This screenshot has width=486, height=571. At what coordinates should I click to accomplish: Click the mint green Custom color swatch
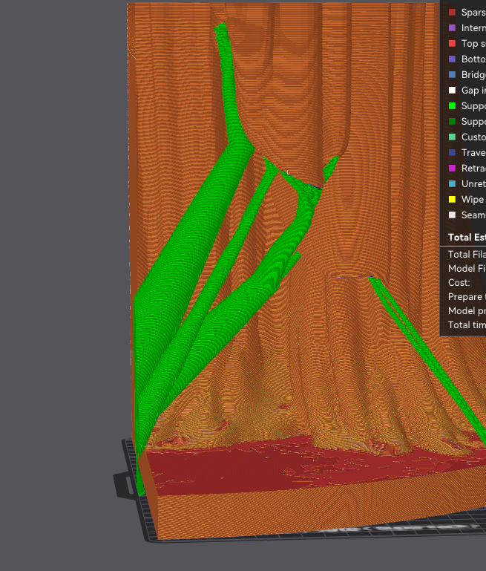(x=452, y=137)
